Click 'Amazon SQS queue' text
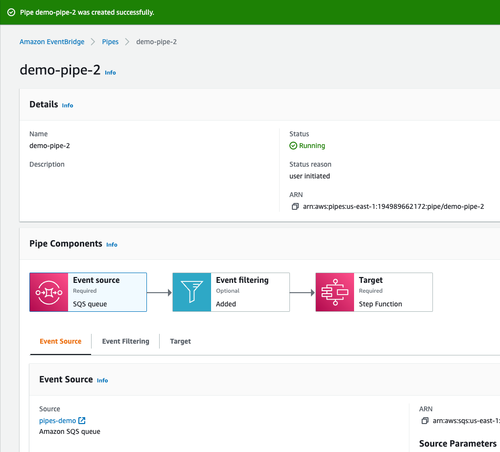500x452 pixels. tap(70, 431)
